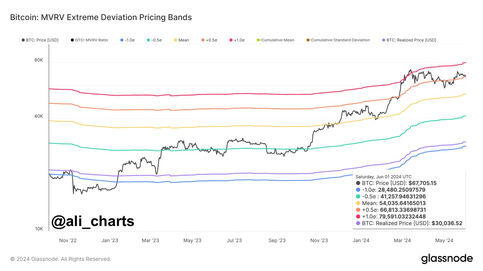Click the yellow Mean legend dot at top

pyautogui.click(x=175, y=40)
